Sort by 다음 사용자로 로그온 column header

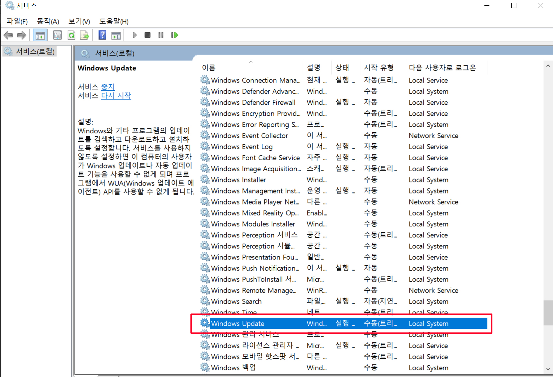click(442, 68)
